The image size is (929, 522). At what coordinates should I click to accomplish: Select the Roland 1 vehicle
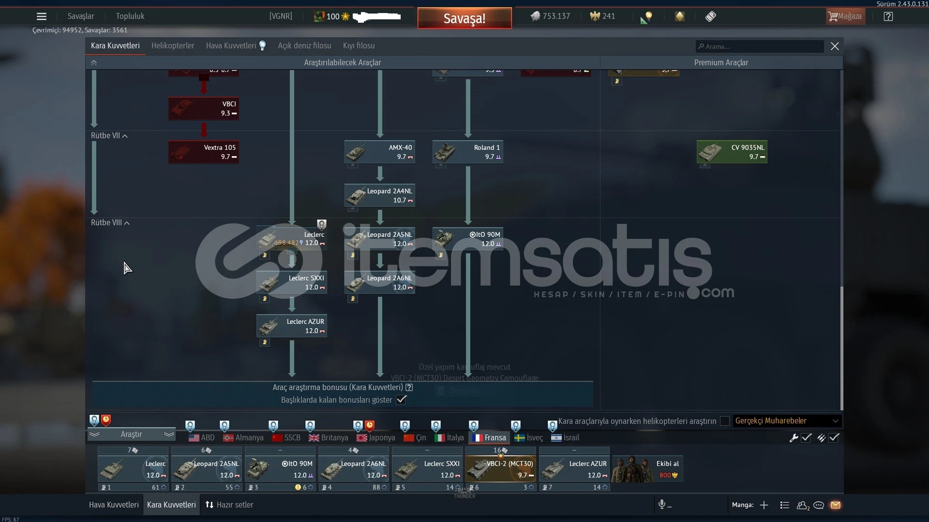pyautogui.click(x=468, y=152)
